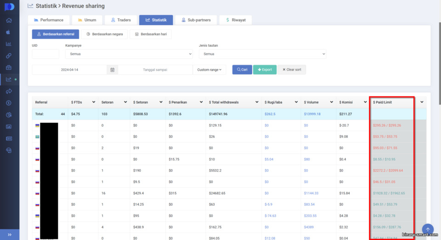Click the total withdrawals cell $24682.65
Viewport: 441px width, 240px height.
217,193
